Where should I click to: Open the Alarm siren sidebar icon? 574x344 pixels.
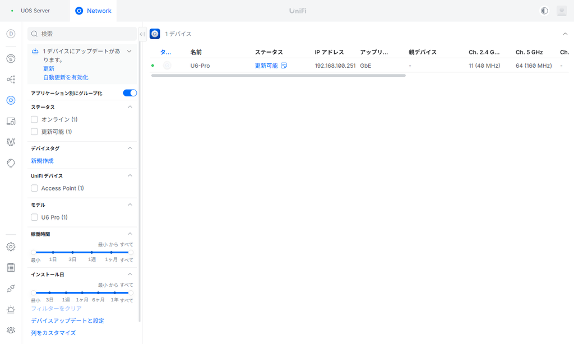tap(11, 310)
